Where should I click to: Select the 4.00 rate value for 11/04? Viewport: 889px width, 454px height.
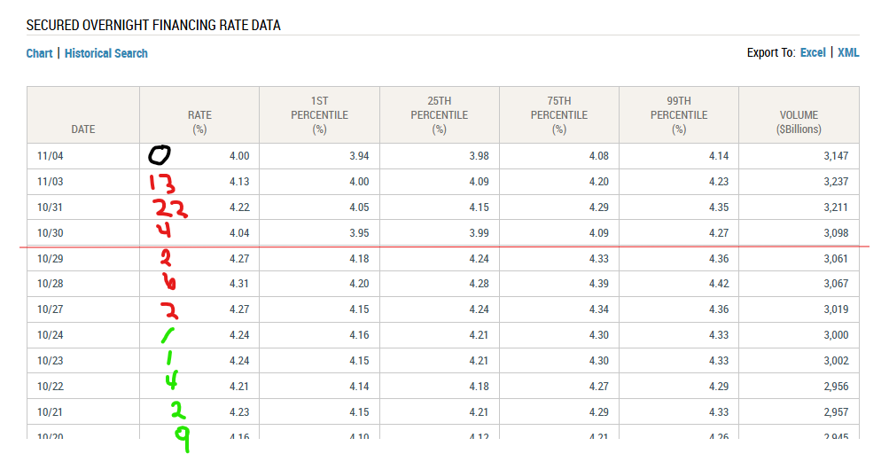pyautogui.click(x=239, y=156)
